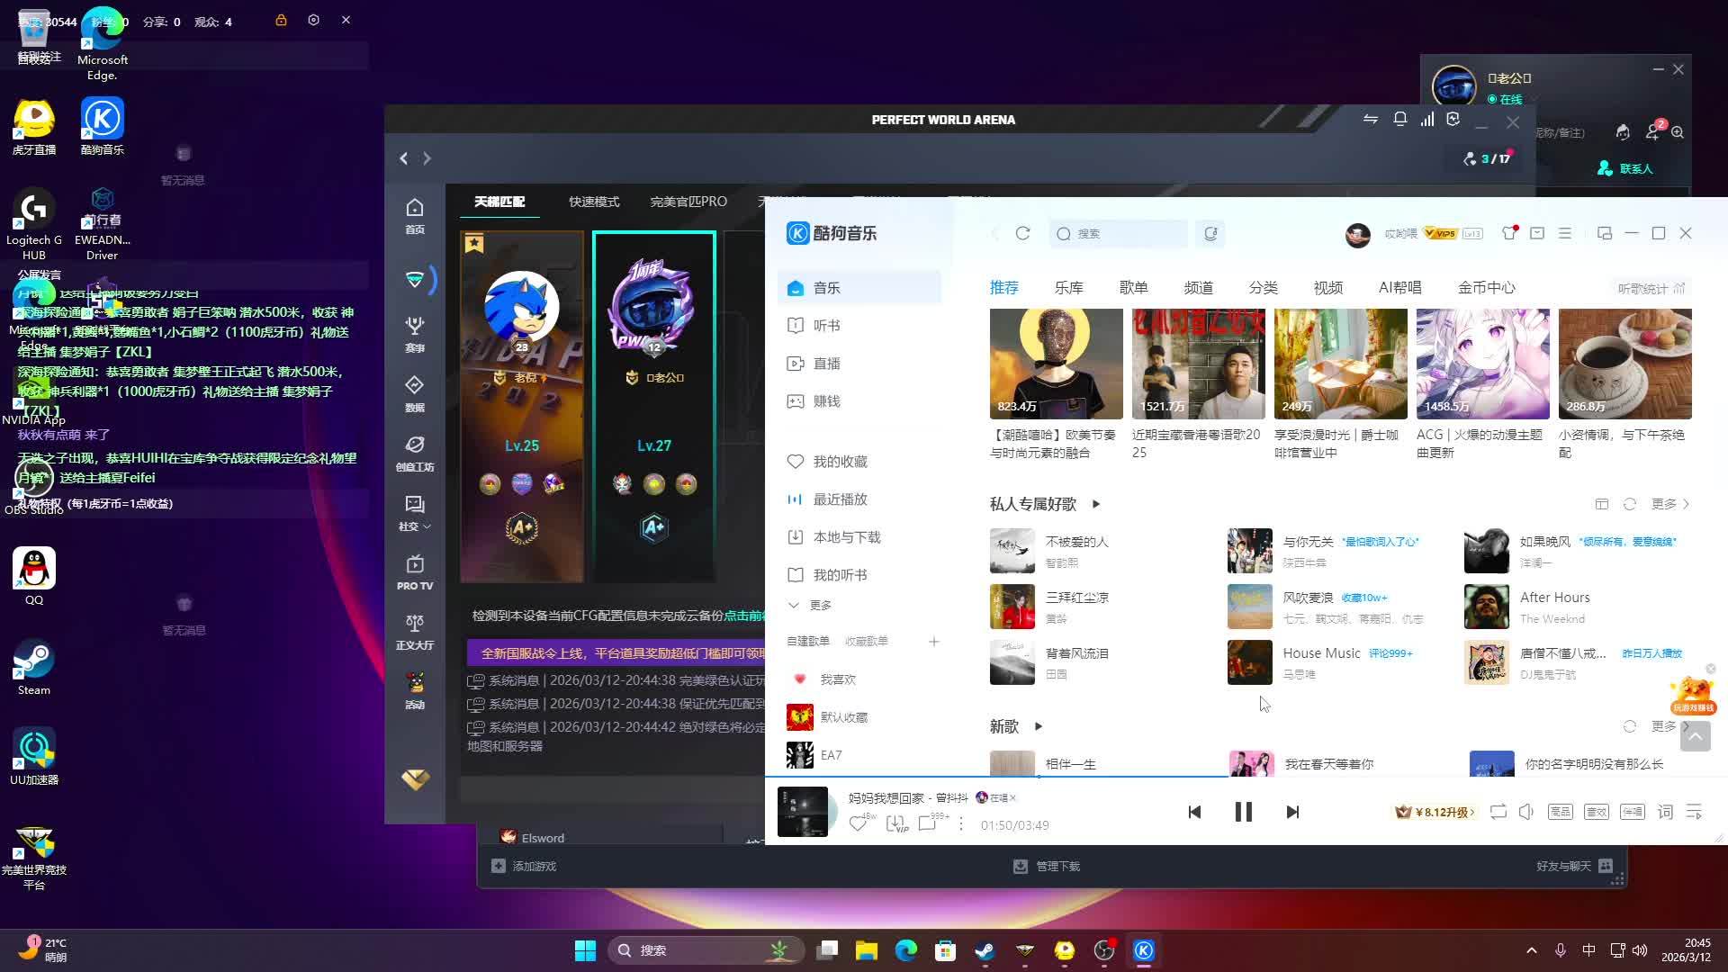Screen dimensions: 1728x972
Task: Open 我的收藏 in the sidebar
Action: 839,461
